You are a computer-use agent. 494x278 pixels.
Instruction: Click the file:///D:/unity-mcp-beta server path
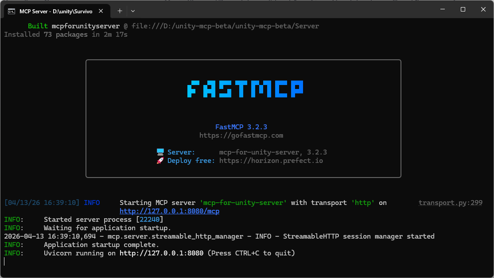click(x=225, y=26)
